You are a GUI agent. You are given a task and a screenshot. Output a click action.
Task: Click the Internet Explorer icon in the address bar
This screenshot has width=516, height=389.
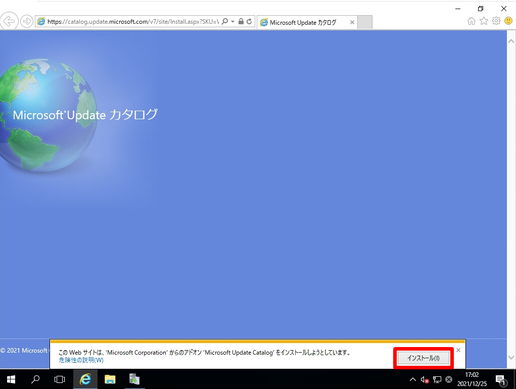pyautogui.click(x=41, y=22)
